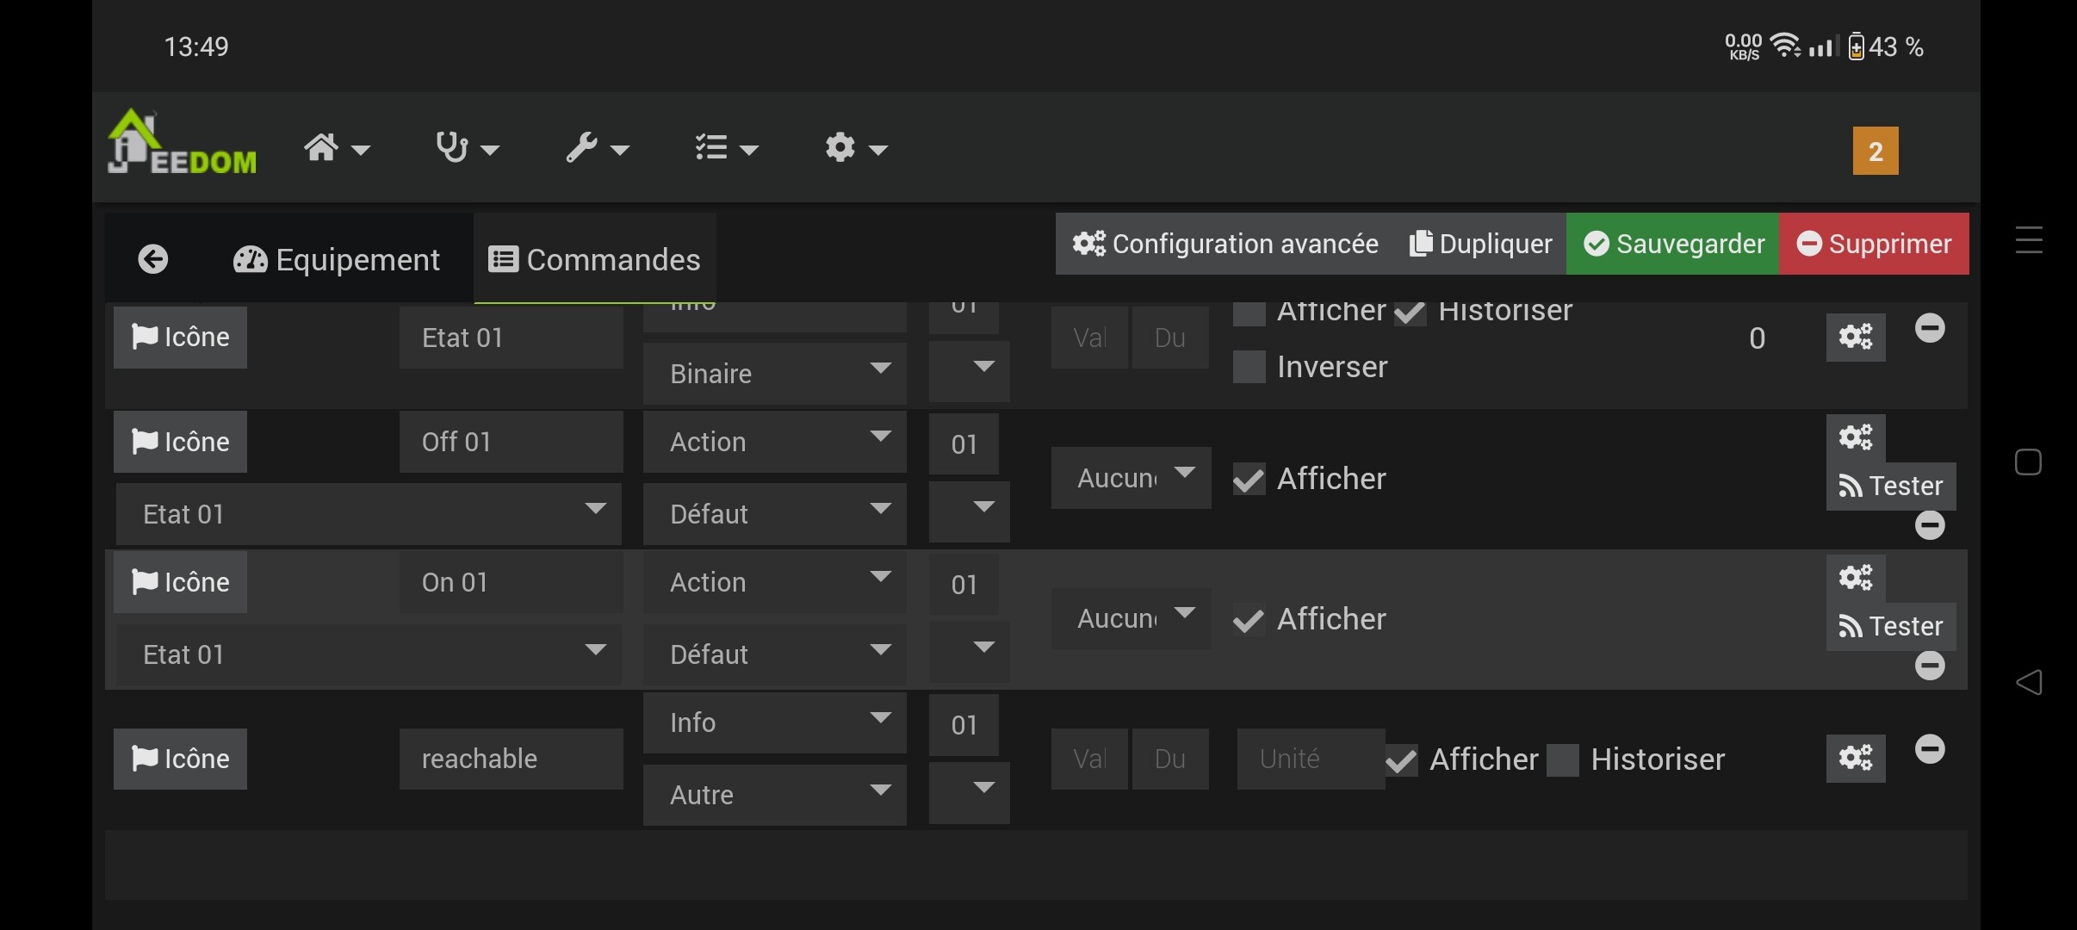Click the back arrow icon
Screen dimensions: 2077x930
pyautogui.click(x=153, y=259)
